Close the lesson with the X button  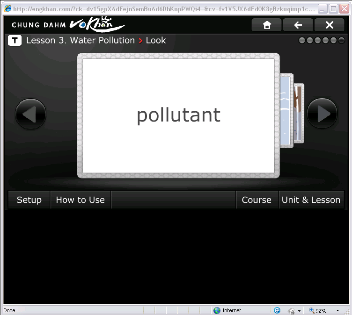point(330,25)
